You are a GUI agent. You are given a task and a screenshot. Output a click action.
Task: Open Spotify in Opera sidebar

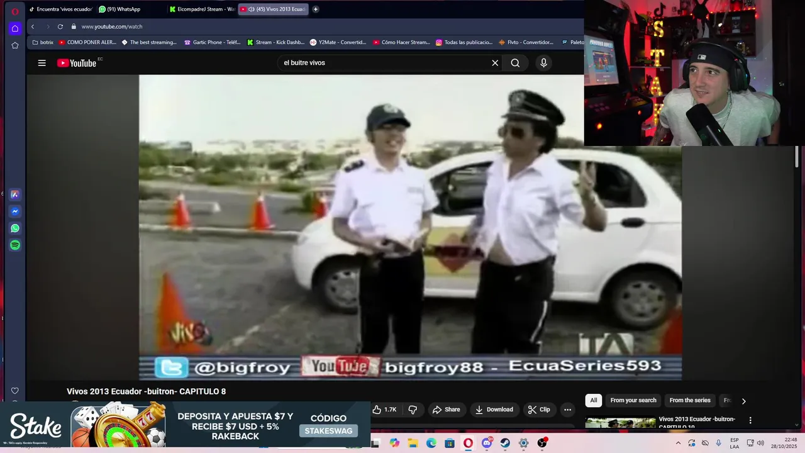[15, 245]
